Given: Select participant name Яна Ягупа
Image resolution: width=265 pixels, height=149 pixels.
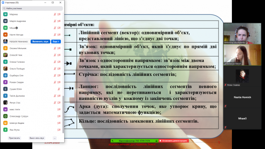Looking at the screenshot, I should 14,130.
